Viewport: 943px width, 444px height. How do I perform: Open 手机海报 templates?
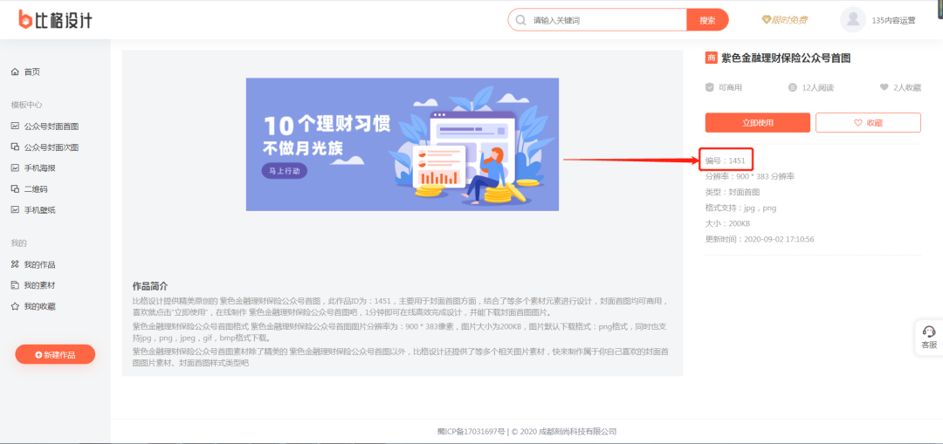(x=39, y=168)
